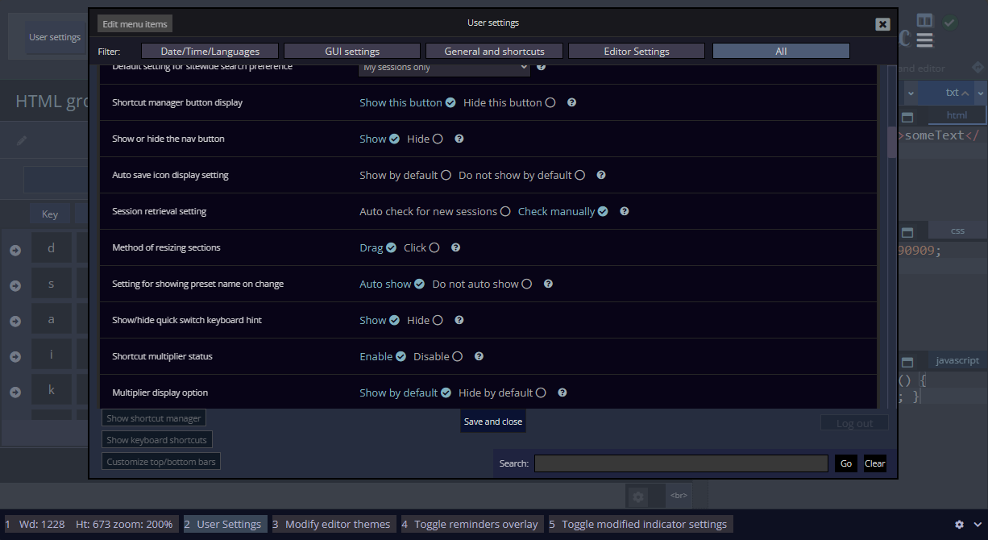Filter settings by Date/Time/Languages
Image resolution: width=988 pixels, height=540 pixels.
point(210,51)
